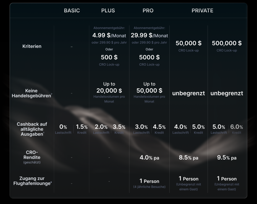This screenshot has height=204, width=257.
Task: Click the 1.5% Kredit cashback value
Action: [x=82, y=127]
